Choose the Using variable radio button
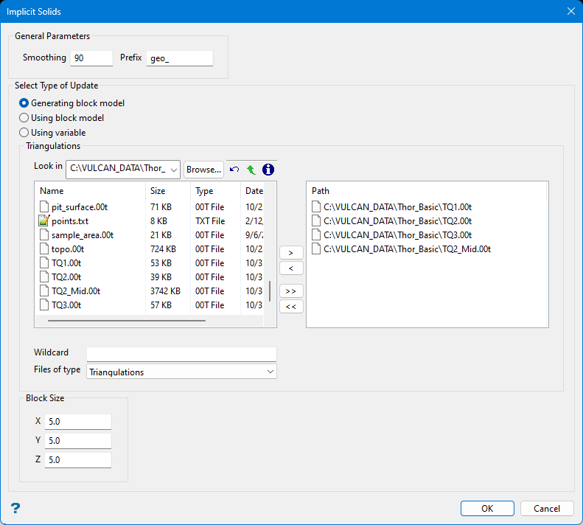This screenshot has width=583, height=525. coord(24,133)
